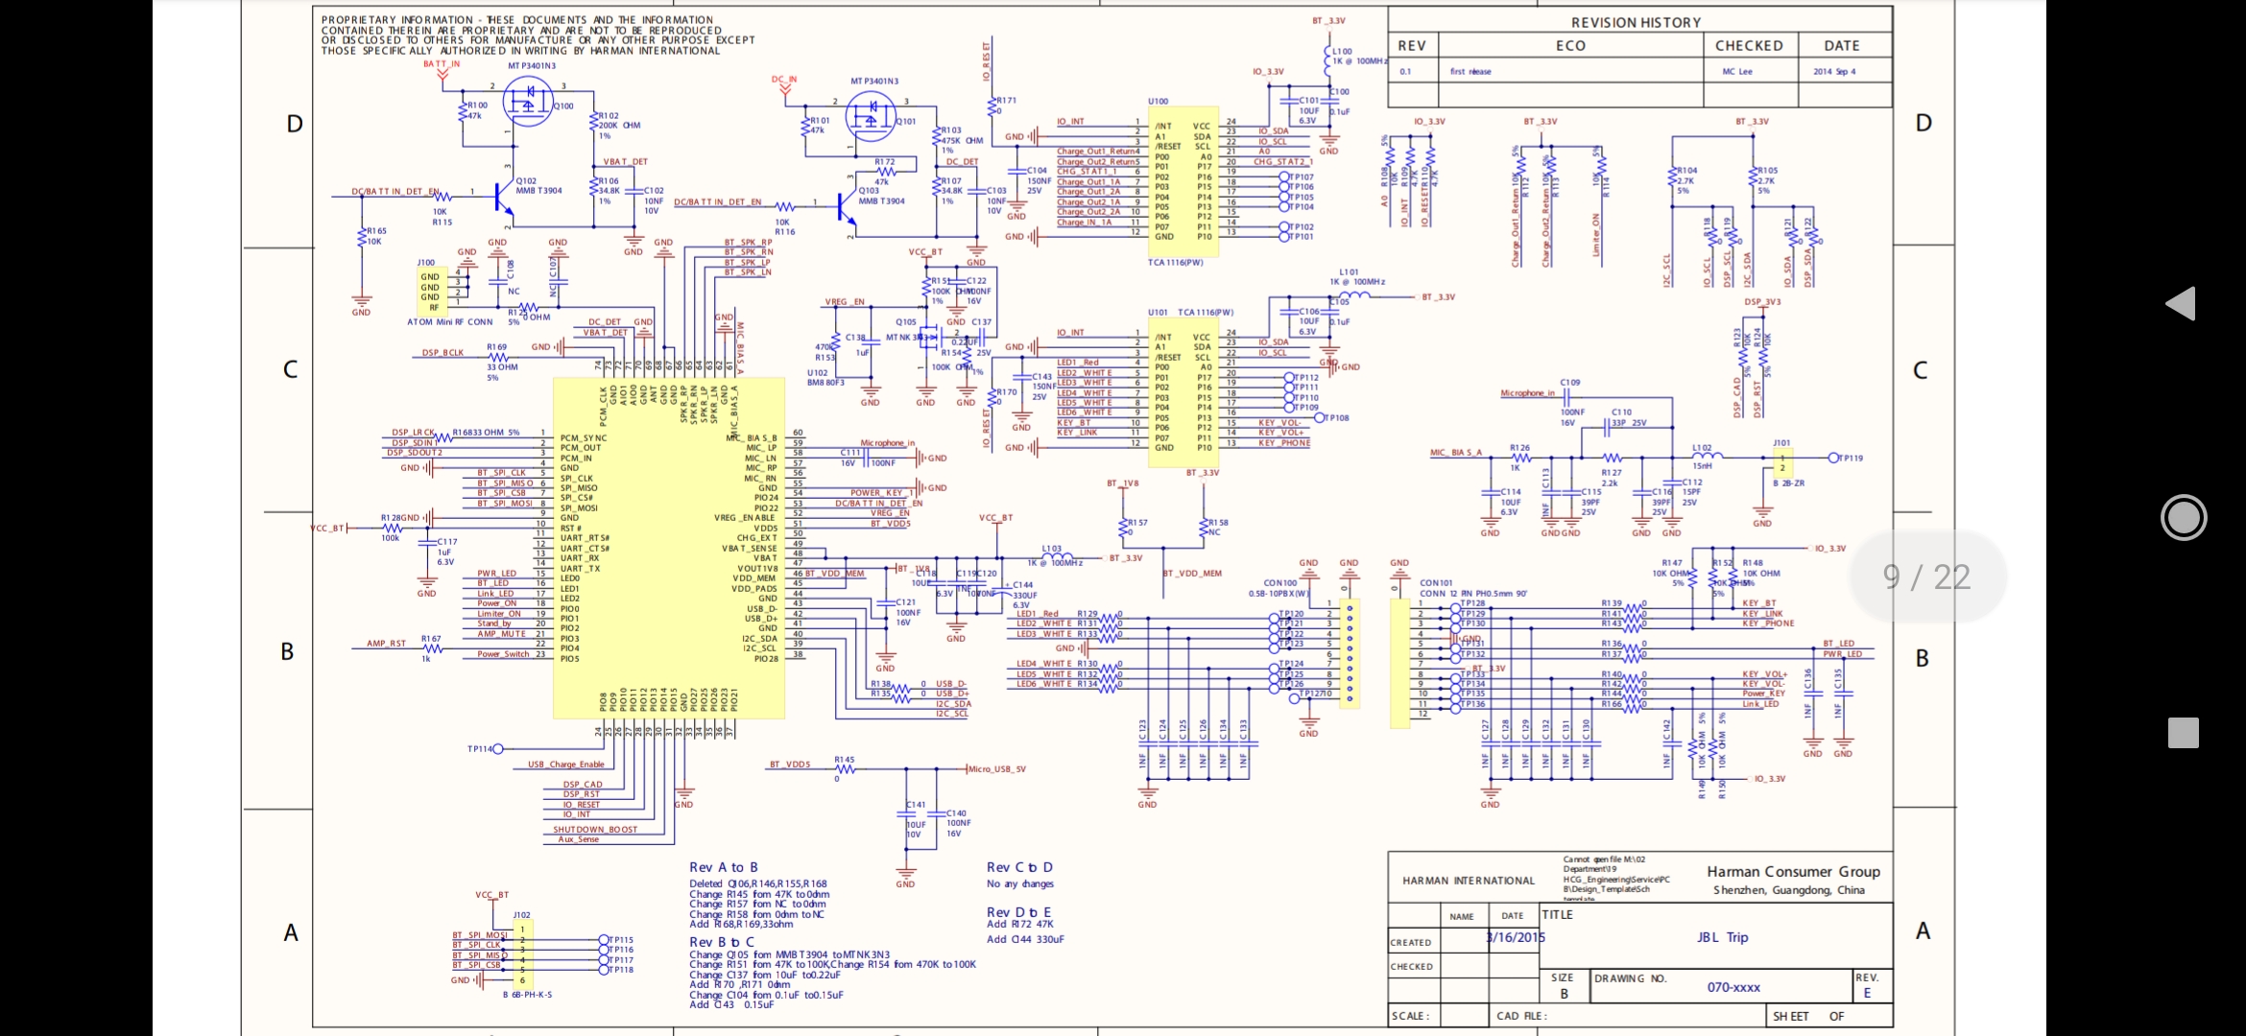Tap the 9 / 22 page indicator
Image resolution: width=2246 pixels, height=1036 pixels.
point(1926,577)
